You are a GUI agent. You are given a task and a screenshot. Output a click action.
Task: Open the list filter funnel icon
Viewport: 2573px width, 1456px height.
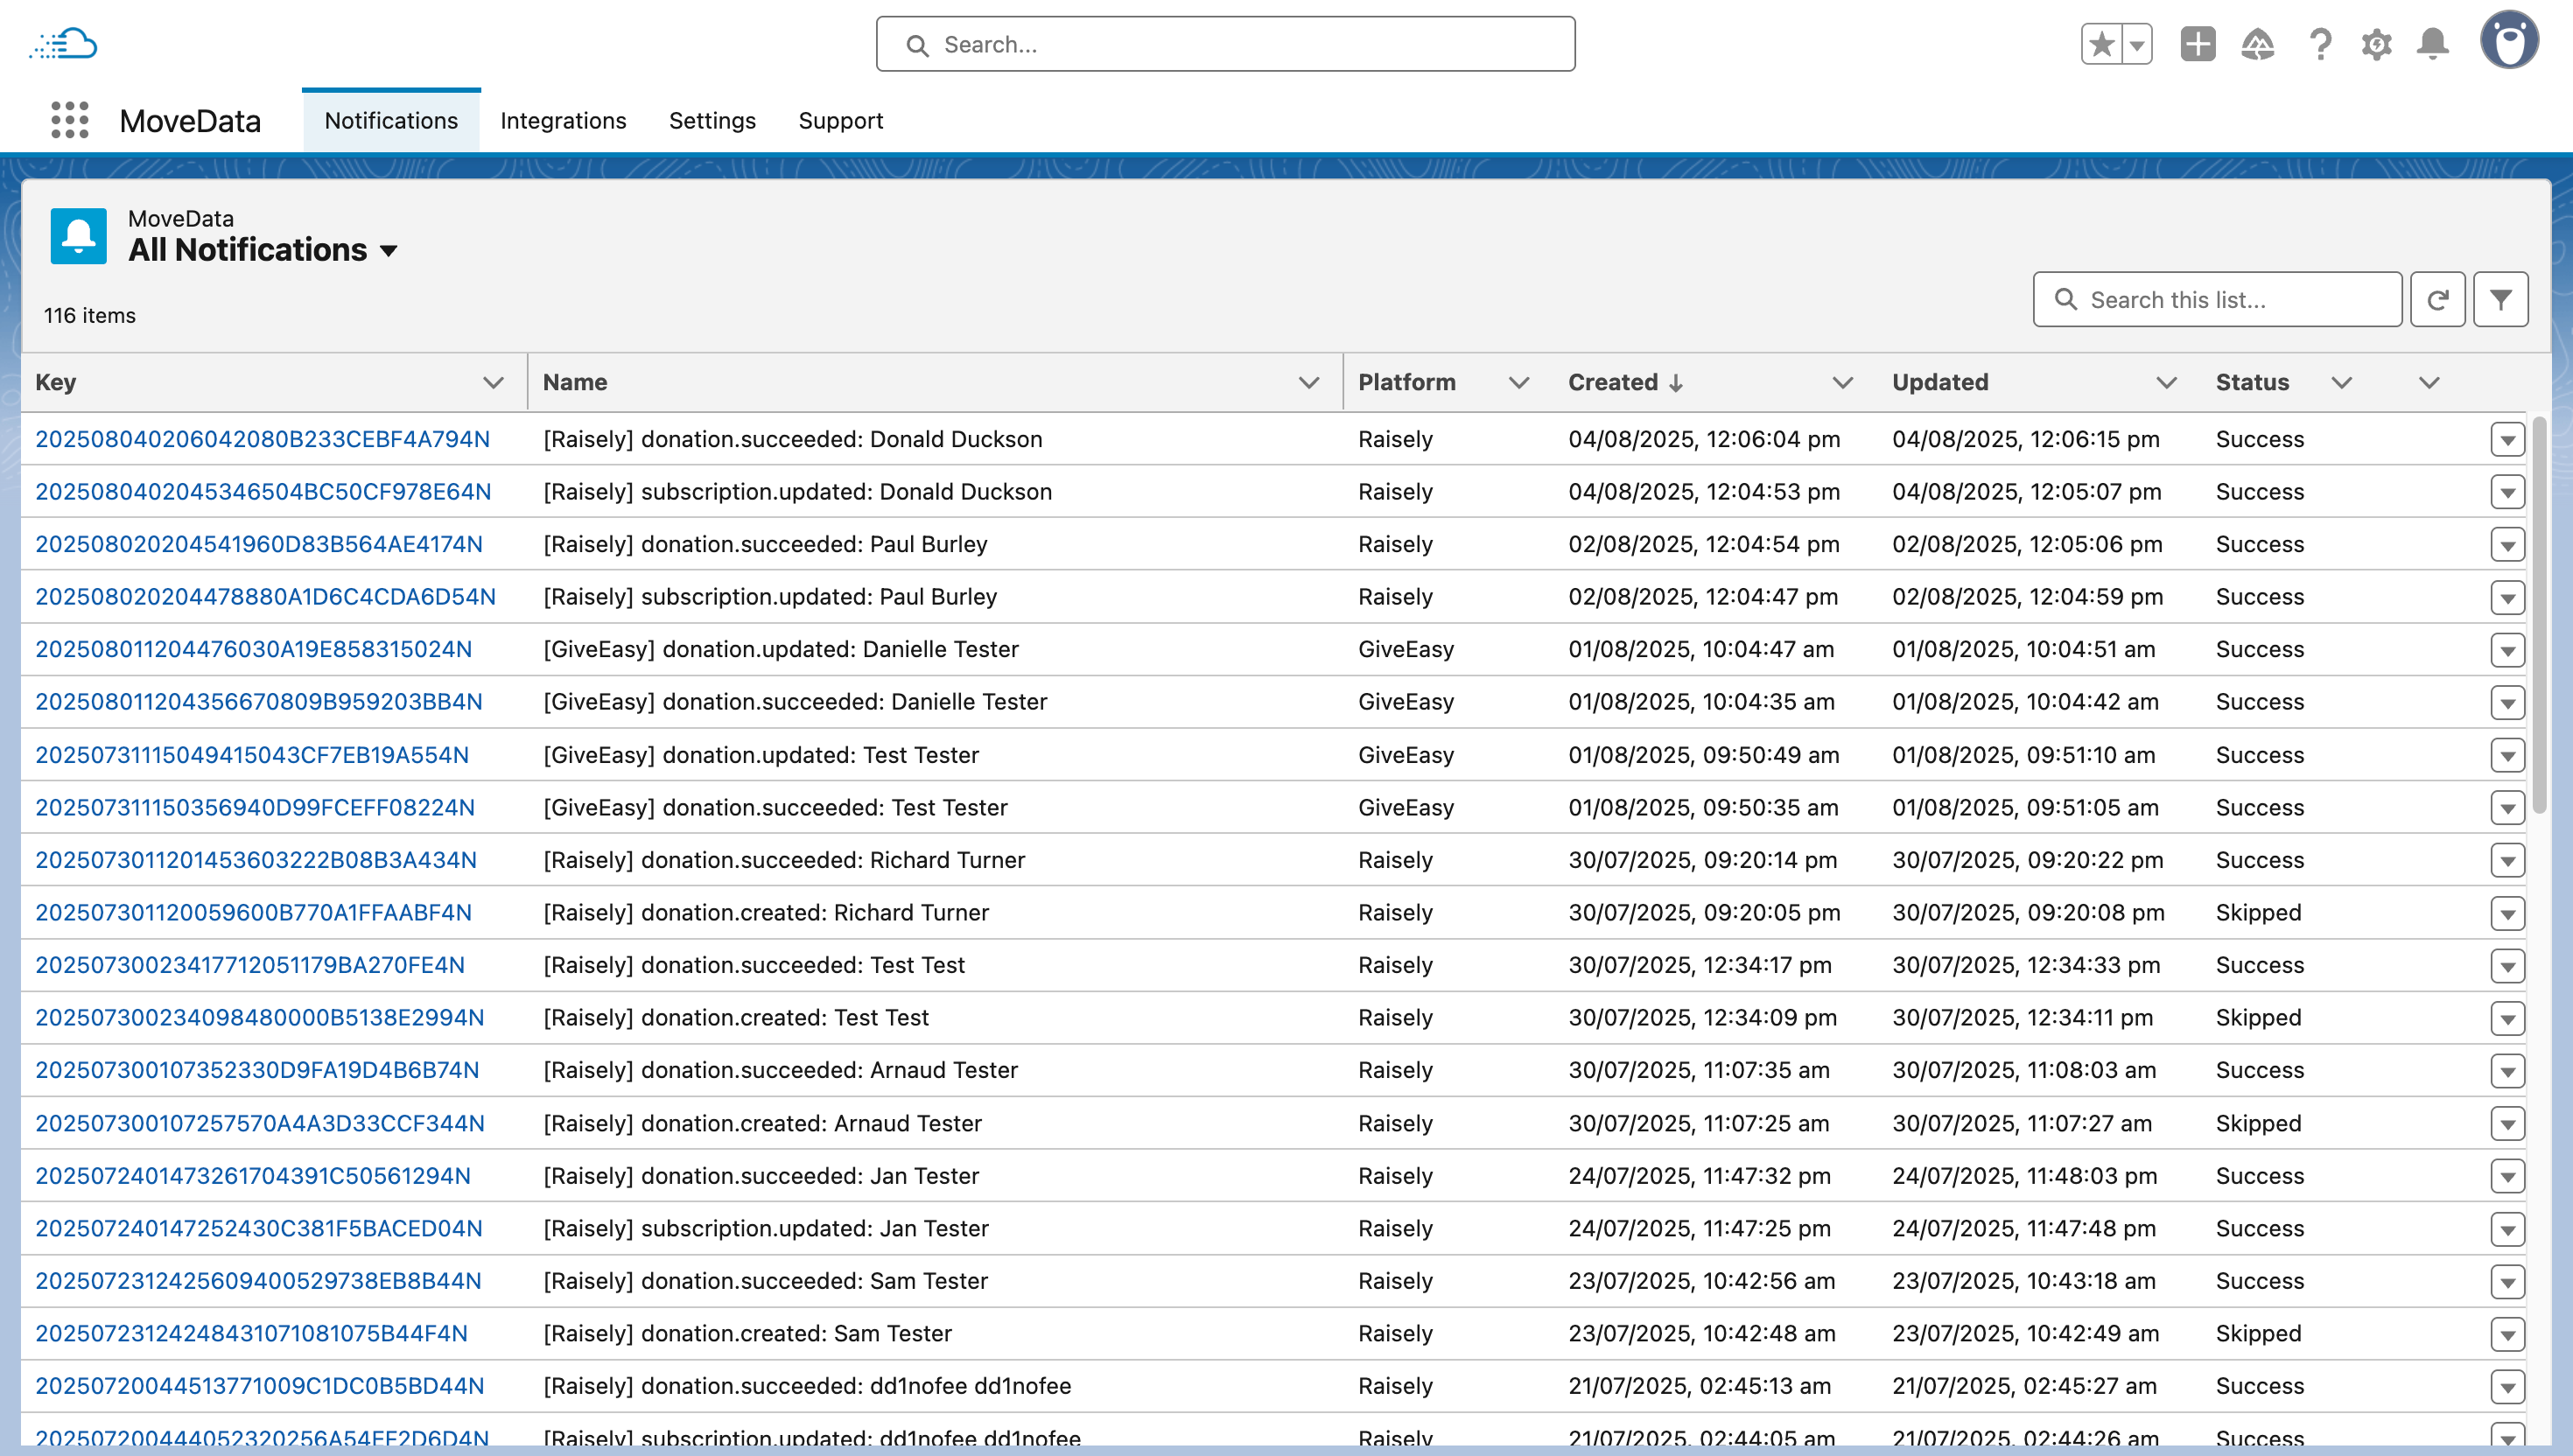point(2500,300)
